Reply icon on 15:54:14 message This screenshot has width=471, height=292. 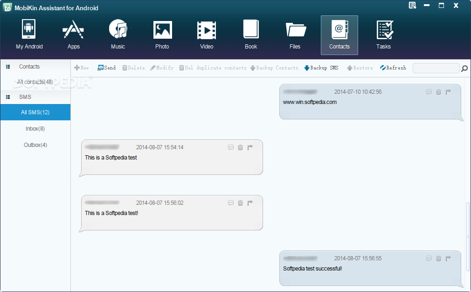coord(231,147)
